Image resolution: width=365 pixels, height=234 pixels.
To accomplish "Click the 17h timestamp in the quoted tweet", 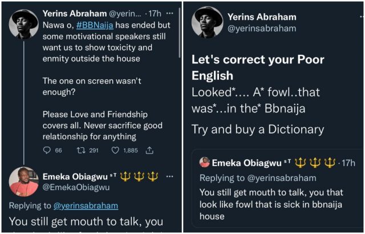I will coord(347,163).
